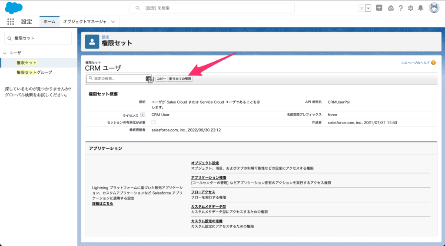Click the license info icon beside ライセンス

[x=143, y=115]
